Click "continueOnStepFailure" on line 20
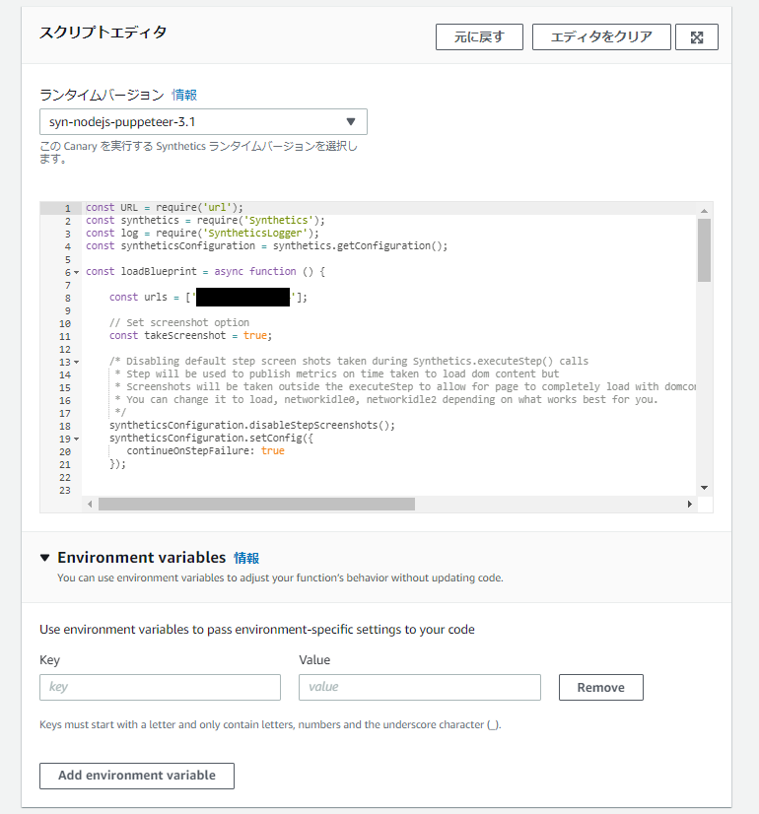759x814 pixels. pos(188,451)
